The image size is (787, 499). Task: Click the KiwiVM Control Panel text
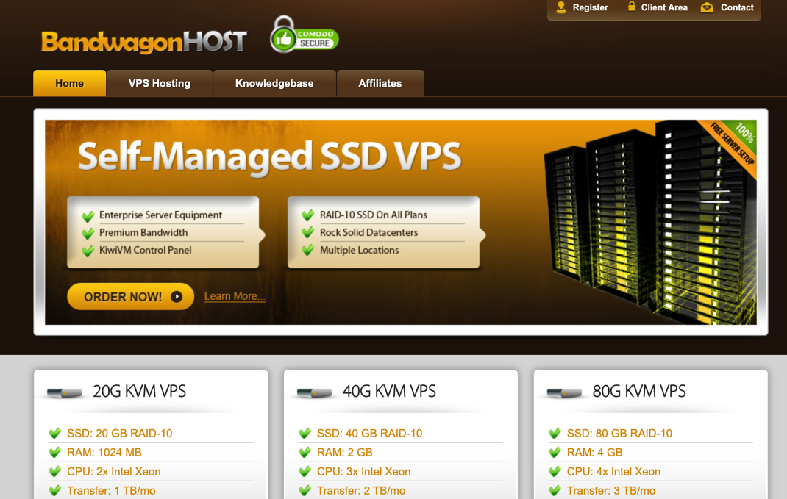[146, 250]
